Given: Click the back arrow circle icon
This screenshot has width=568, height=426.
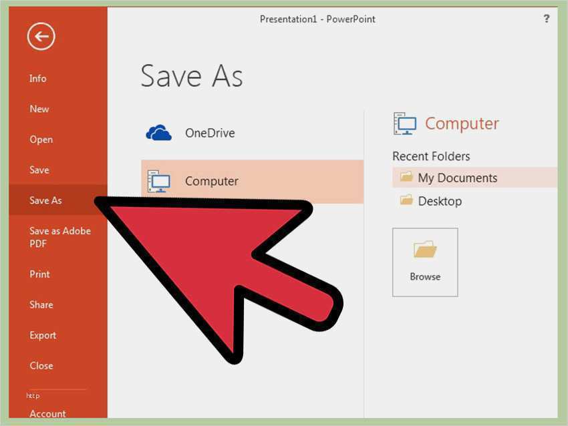Looking at the screenshot, I should click(41, 36).
